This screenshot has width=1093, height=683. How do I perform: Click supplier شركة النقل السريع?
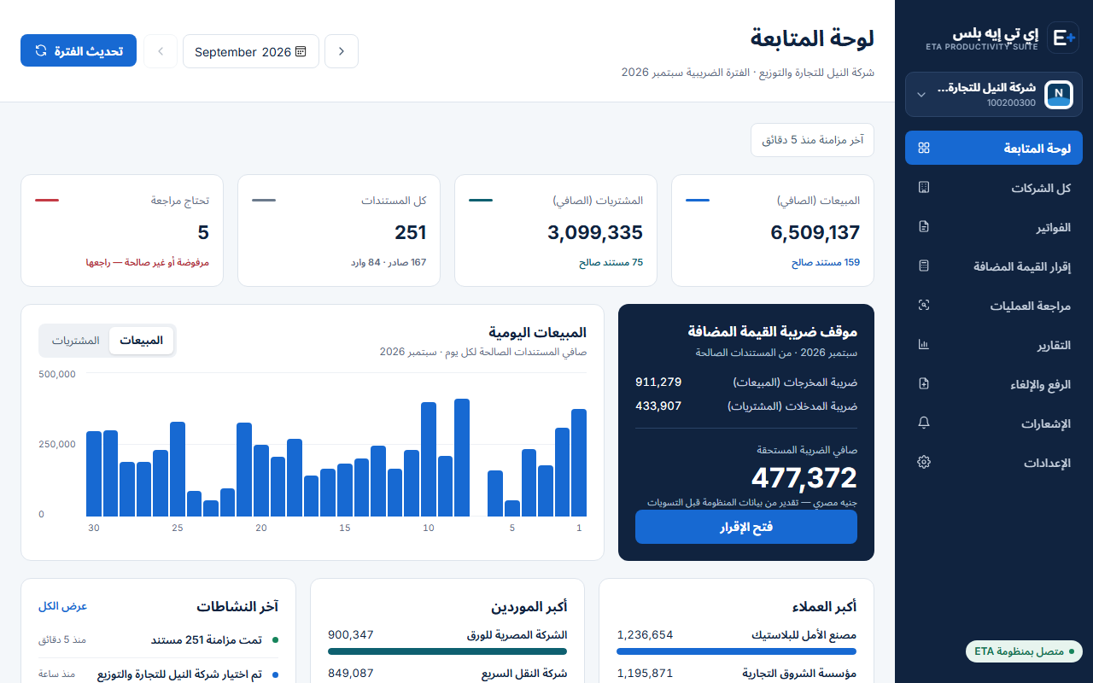524,673
